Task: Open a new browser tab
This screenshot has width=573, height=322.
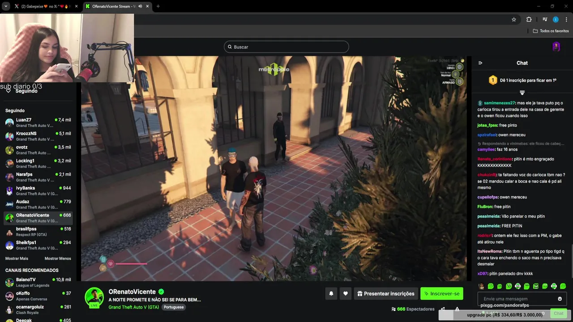Action: (x=158, y=6)
